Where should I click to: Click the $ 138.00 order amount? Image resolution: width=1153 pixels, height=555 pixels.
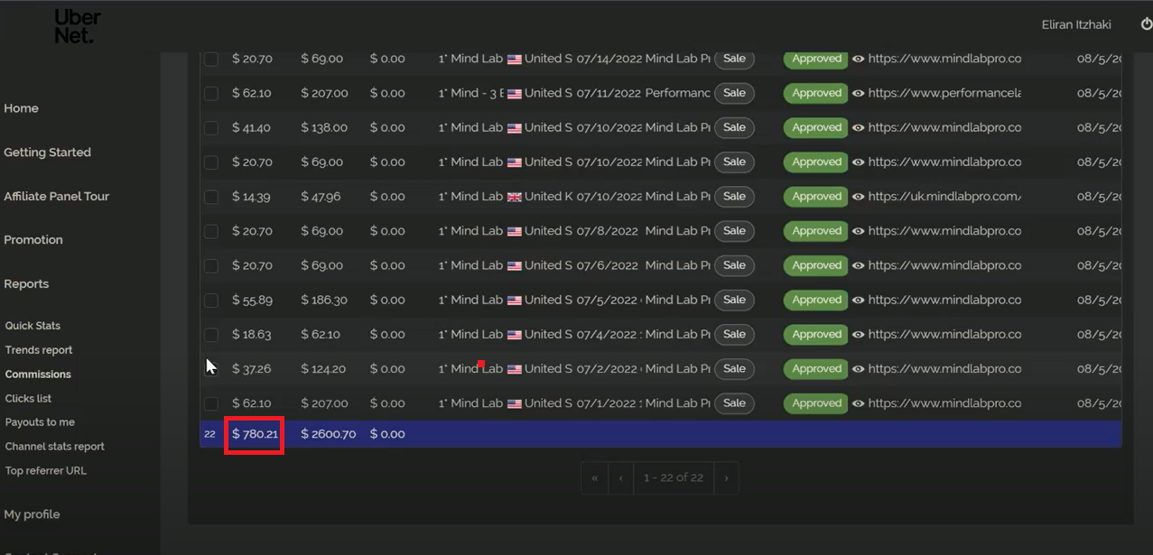(324, 128)
